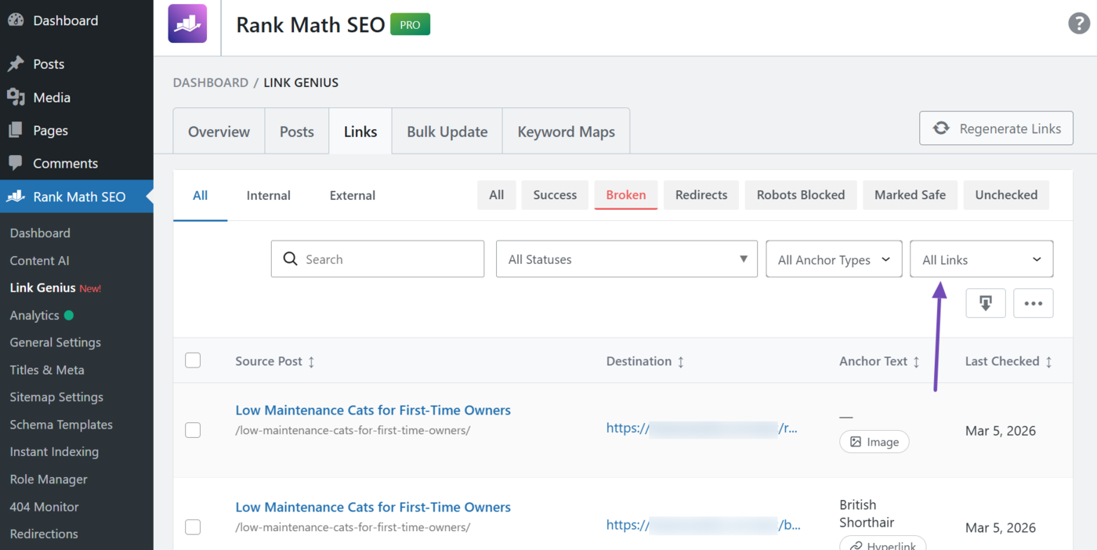This screenshot has height=550, width=1097.
Task: Open the help question mark icon
Action: click(x=1079, y=24)
